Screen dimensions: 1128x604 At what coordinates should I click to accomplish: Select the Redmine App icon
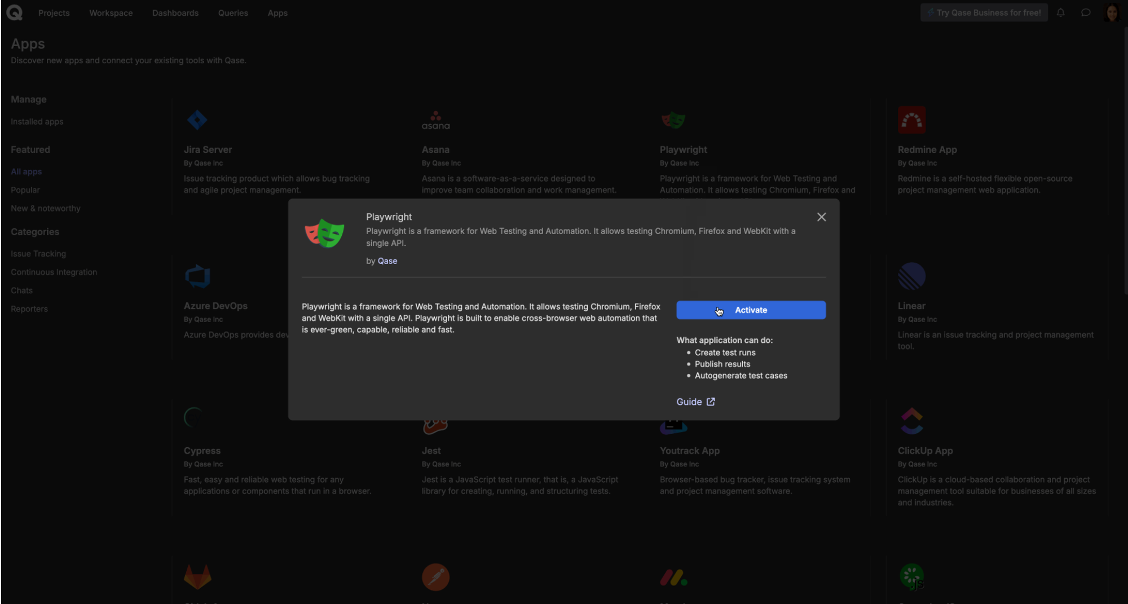(x=911, y=120)
